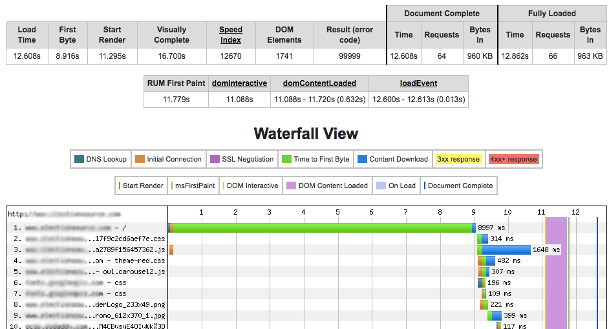Click the Content Download blue swatch
609x329 pixels.
coord(362,159)
